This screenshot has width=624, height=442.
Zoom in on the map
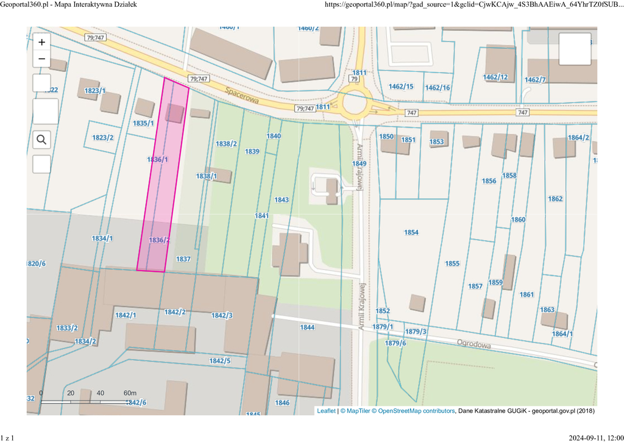click(41, 42)
